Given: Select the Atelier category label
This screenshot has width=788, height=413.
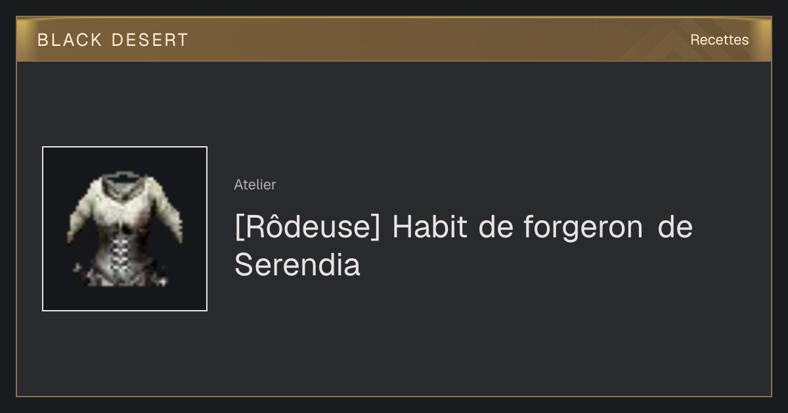Looking at the screenshot, I should [255, 185].
